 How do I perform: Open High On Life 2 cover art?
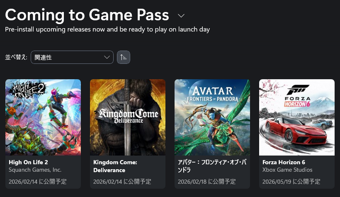[43, 117]
